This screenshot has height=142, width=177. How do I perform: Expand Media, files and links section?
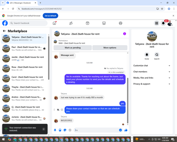152,78
